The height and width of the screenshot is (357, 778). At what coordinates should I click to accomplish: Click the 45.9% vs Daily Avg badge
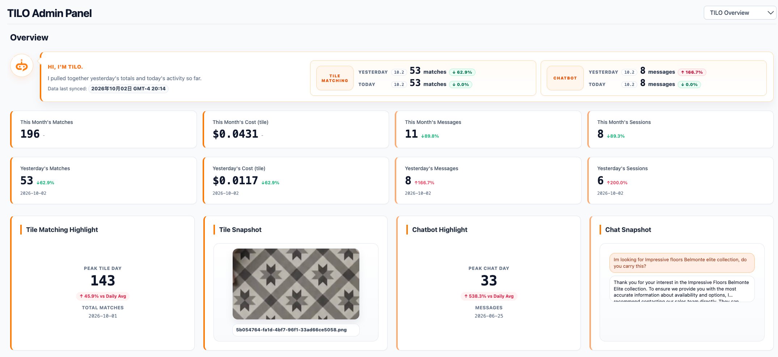(x=103, y=296)
